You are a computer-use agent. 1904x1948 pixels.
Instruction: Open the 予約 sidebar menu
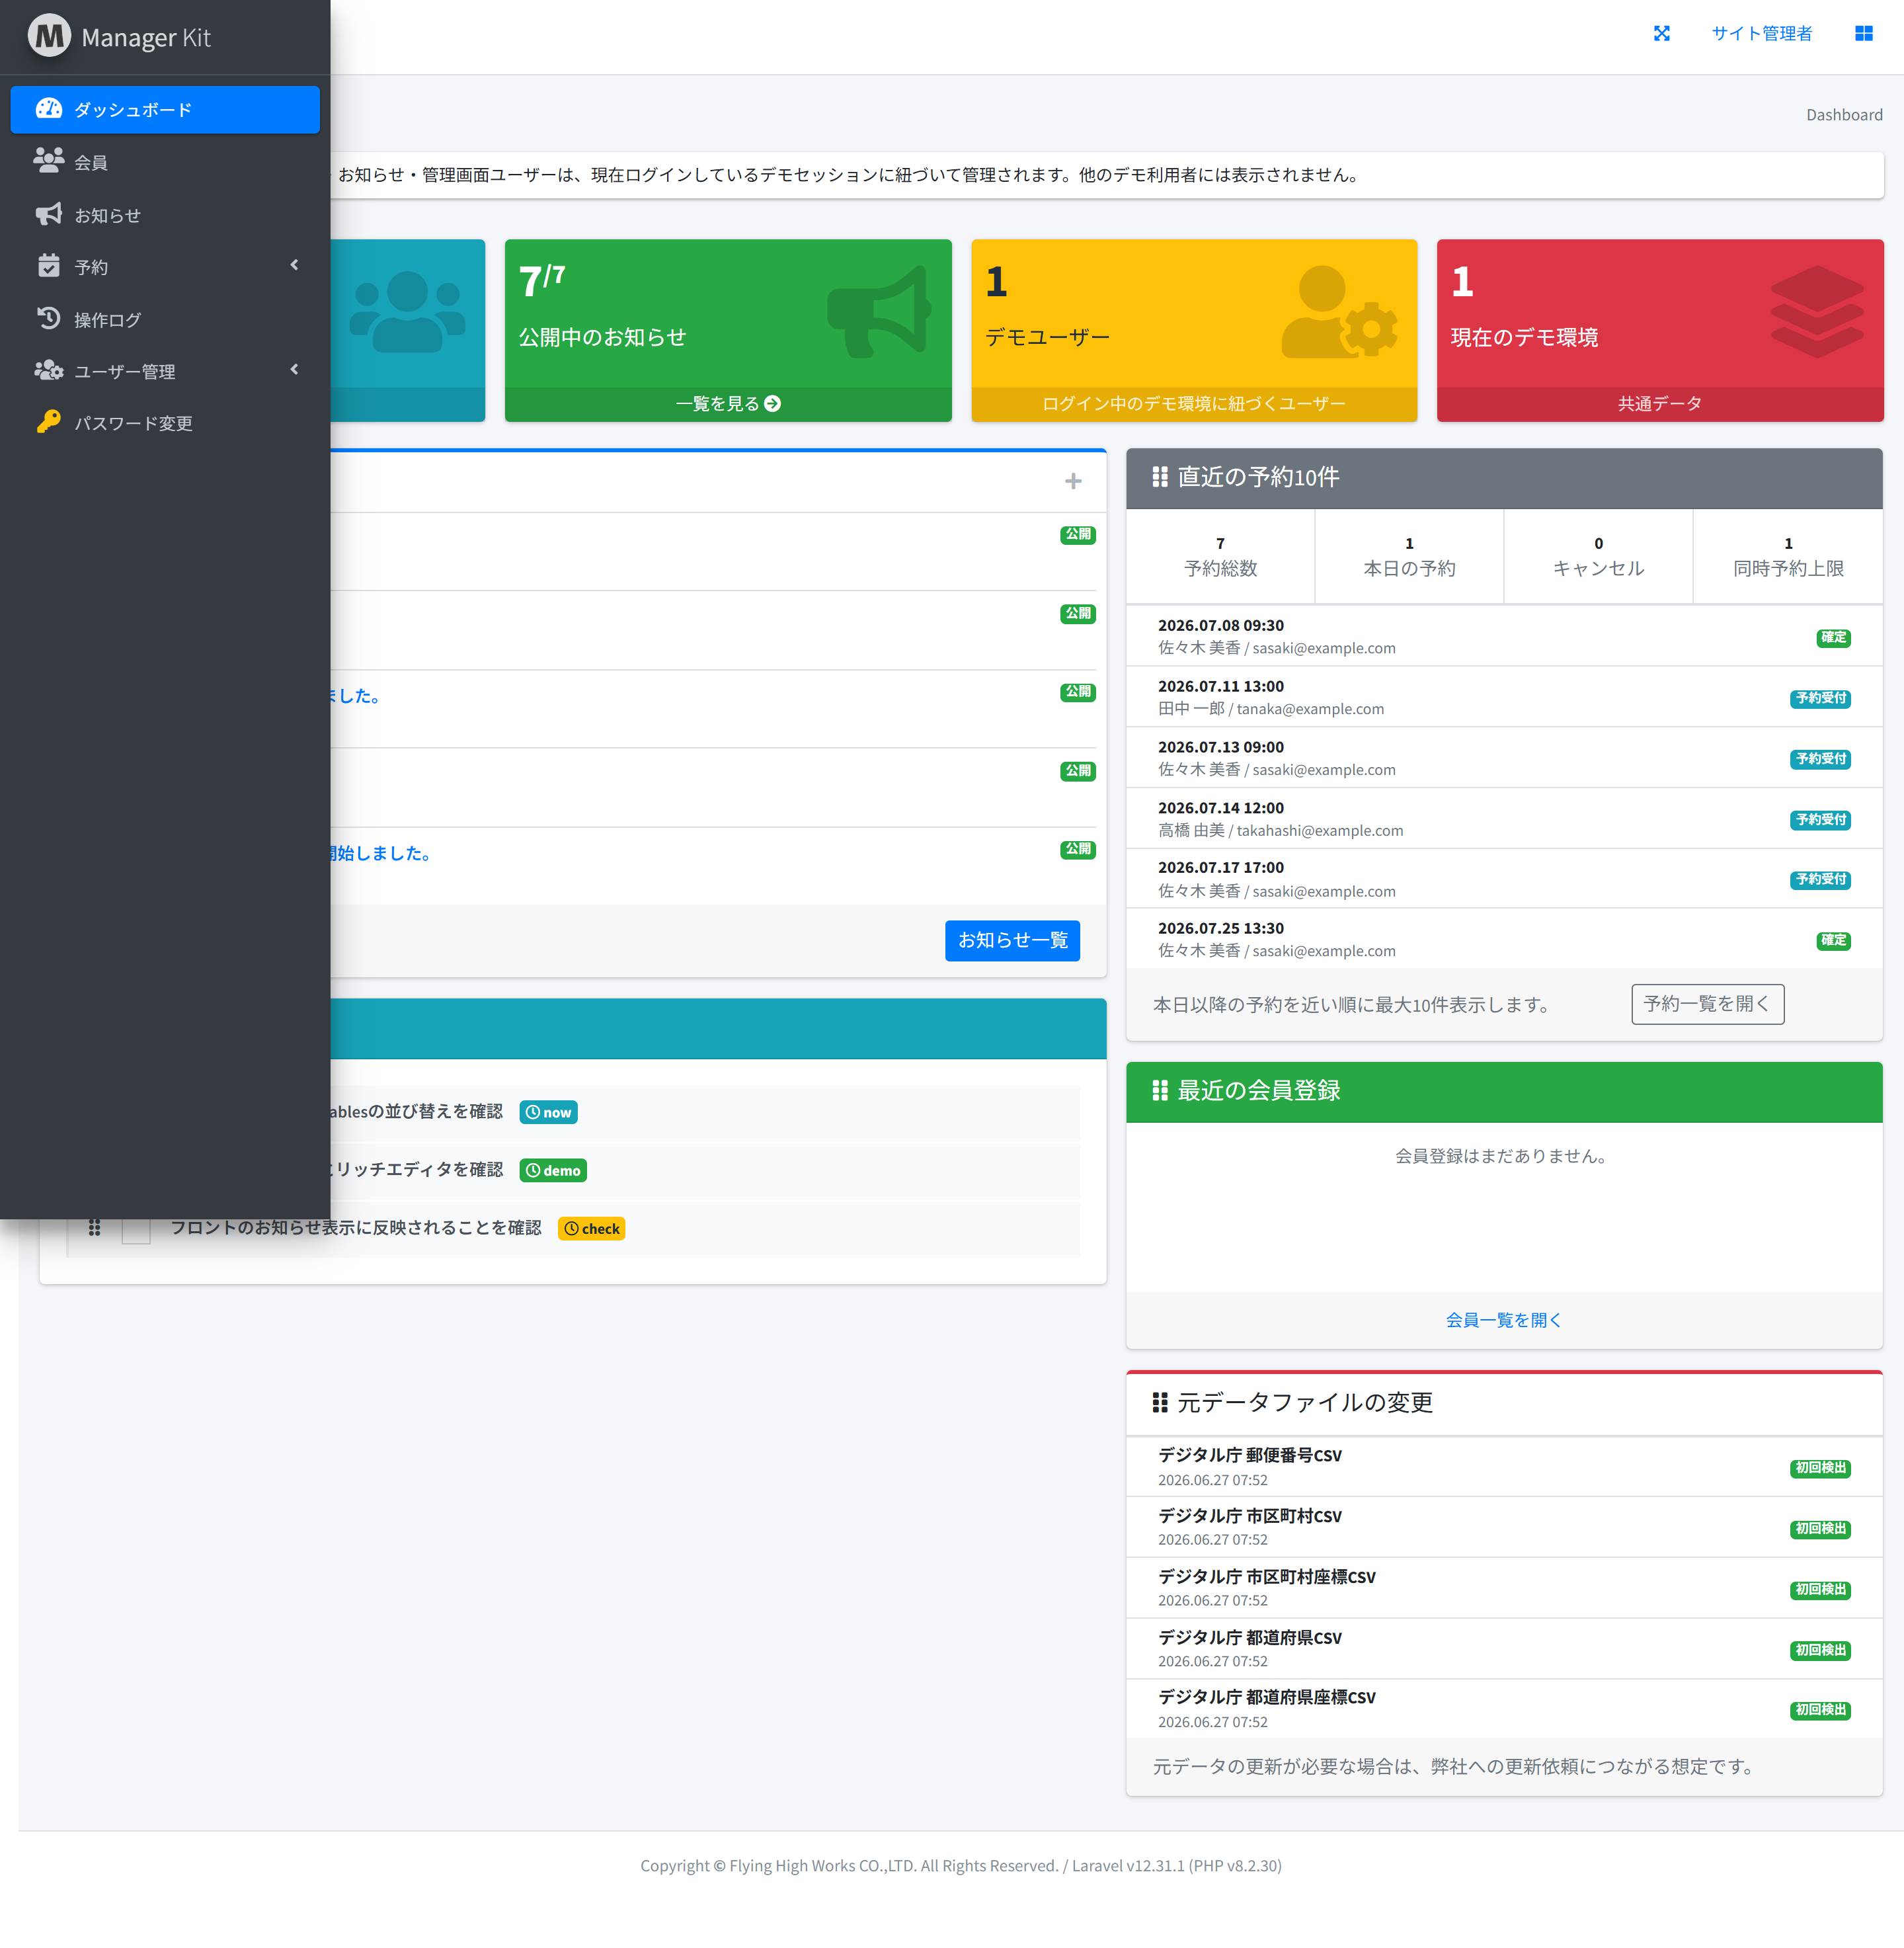tap(165, 267)
